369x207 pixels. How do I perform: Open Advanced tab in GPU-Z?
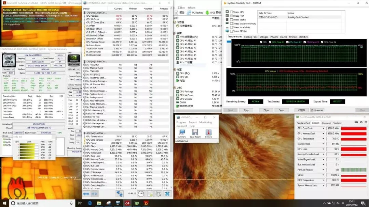[326, 123]
